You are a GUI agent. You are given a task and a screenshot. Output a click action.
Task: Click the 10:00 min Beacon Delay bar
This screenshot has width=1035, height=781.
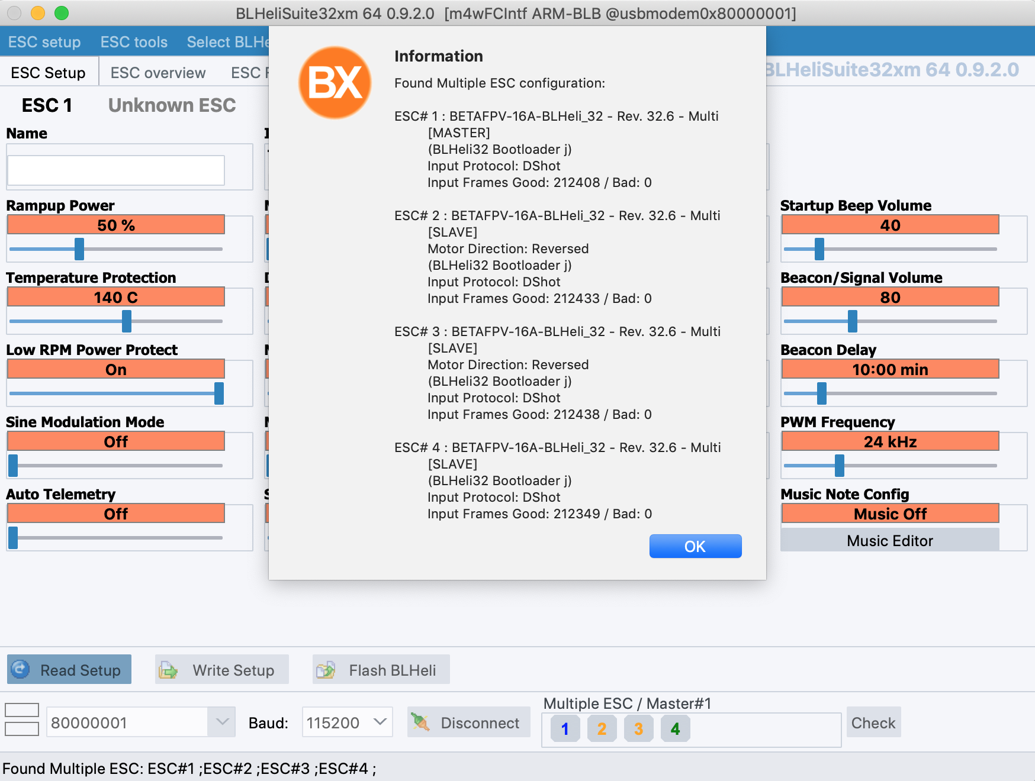(890, 369)
